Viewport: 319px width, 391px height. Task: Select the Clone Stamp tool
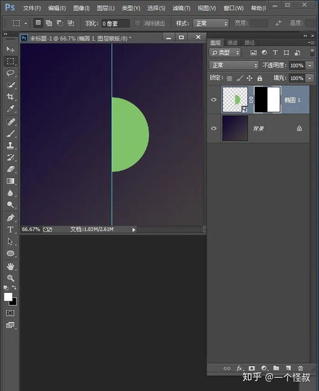(x=10, y=145)
